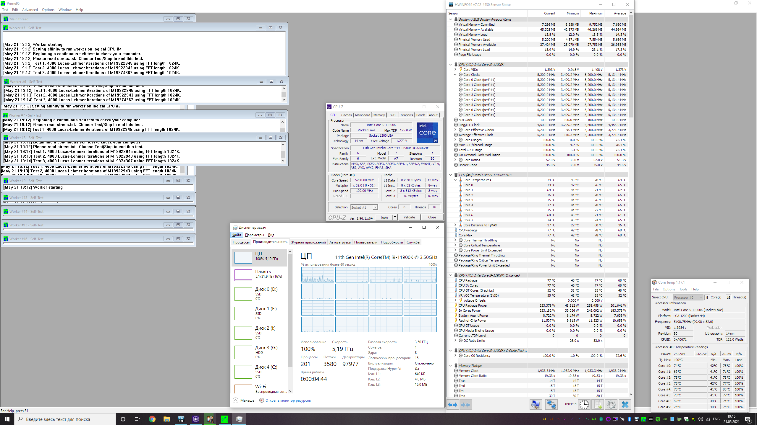Viewport: 757px width, 425px height.
Task: Collapse the Core Clocks tree in HWiNFO
Action: [455, 75]
